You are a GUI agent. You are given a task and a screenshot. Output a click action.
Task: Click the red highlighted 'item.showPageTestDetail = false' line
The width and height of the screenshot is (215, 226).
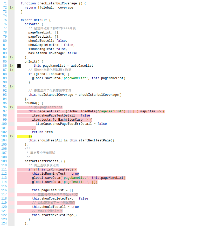pos(61,115)
